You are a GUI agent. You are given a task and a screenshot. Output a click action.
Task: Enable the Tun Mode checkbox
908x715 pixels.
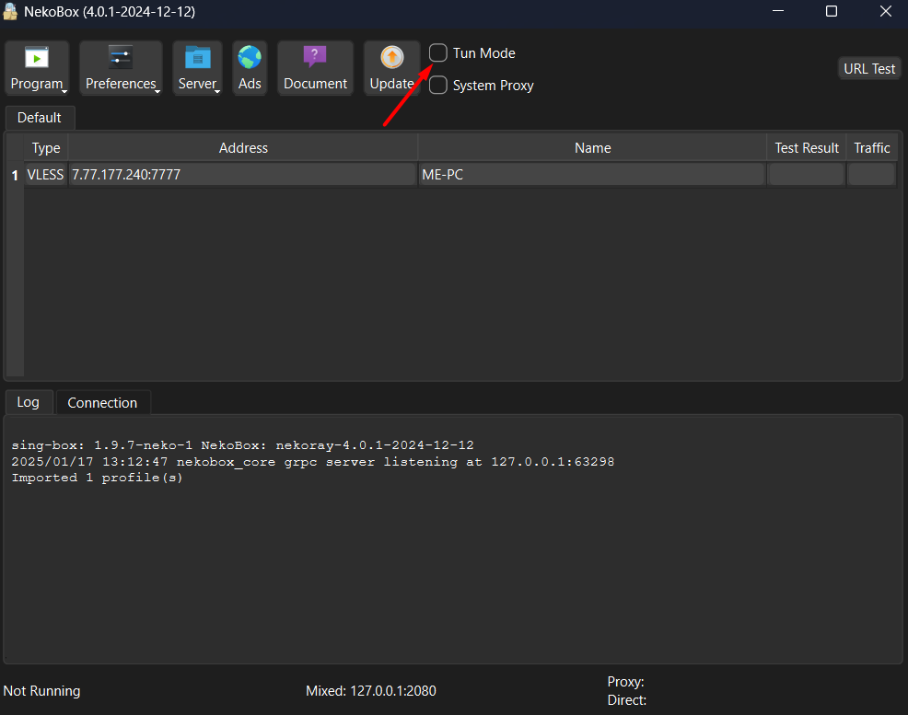point(438,53)
